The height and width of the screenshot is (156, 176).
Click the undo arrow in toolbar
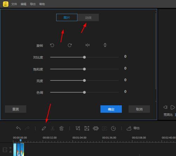pyautogui.click(x=18, y=128)
